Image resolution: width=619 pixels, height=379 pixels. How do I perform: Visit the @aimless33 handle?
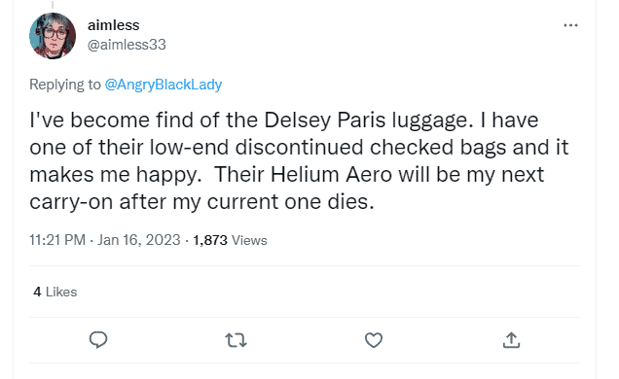pyautogui.click(x=127, y=45)
